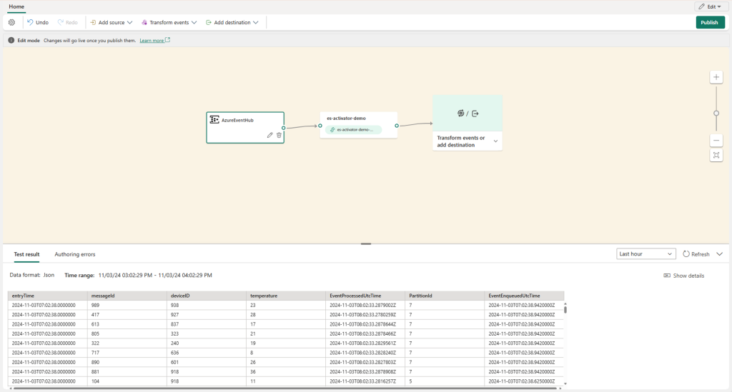The height and width of the screenshot is (392, 732).
Task: Click messageId cell 104
Action: [x=127, y=381]
